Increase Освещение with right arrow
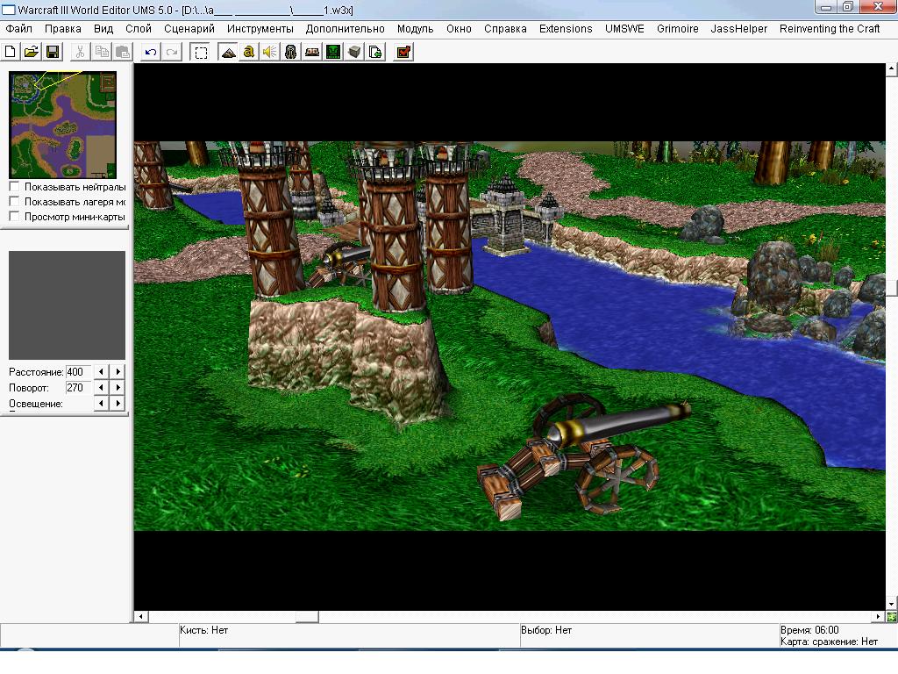Screen dimensions: 898x674 point(118,403)
